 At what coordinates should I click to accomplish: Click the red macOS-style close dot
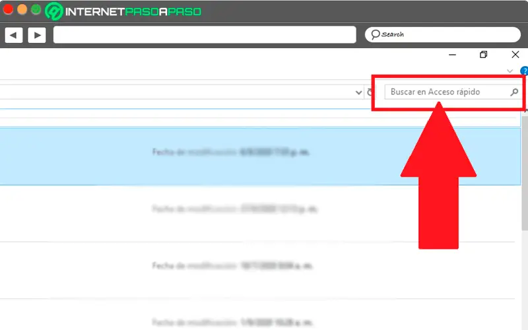(x=8, y=9)
